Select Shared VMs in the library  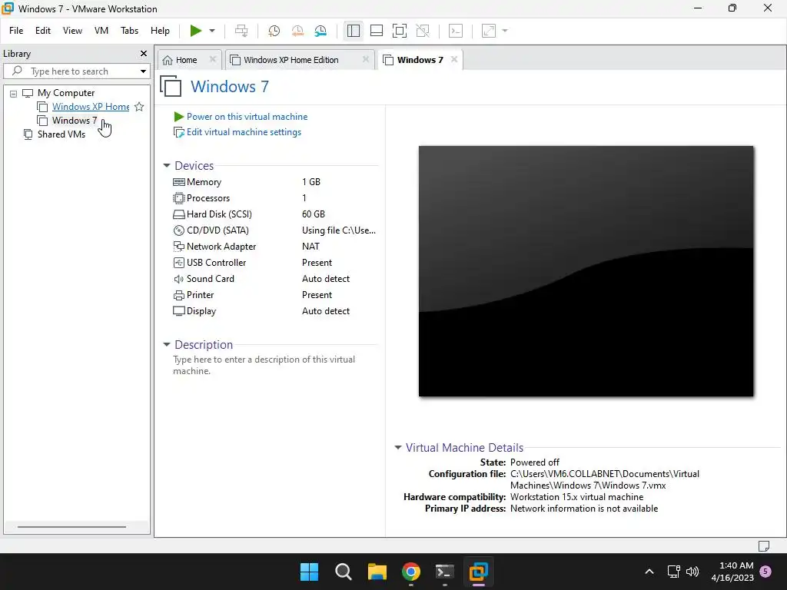tap(61, 134)
